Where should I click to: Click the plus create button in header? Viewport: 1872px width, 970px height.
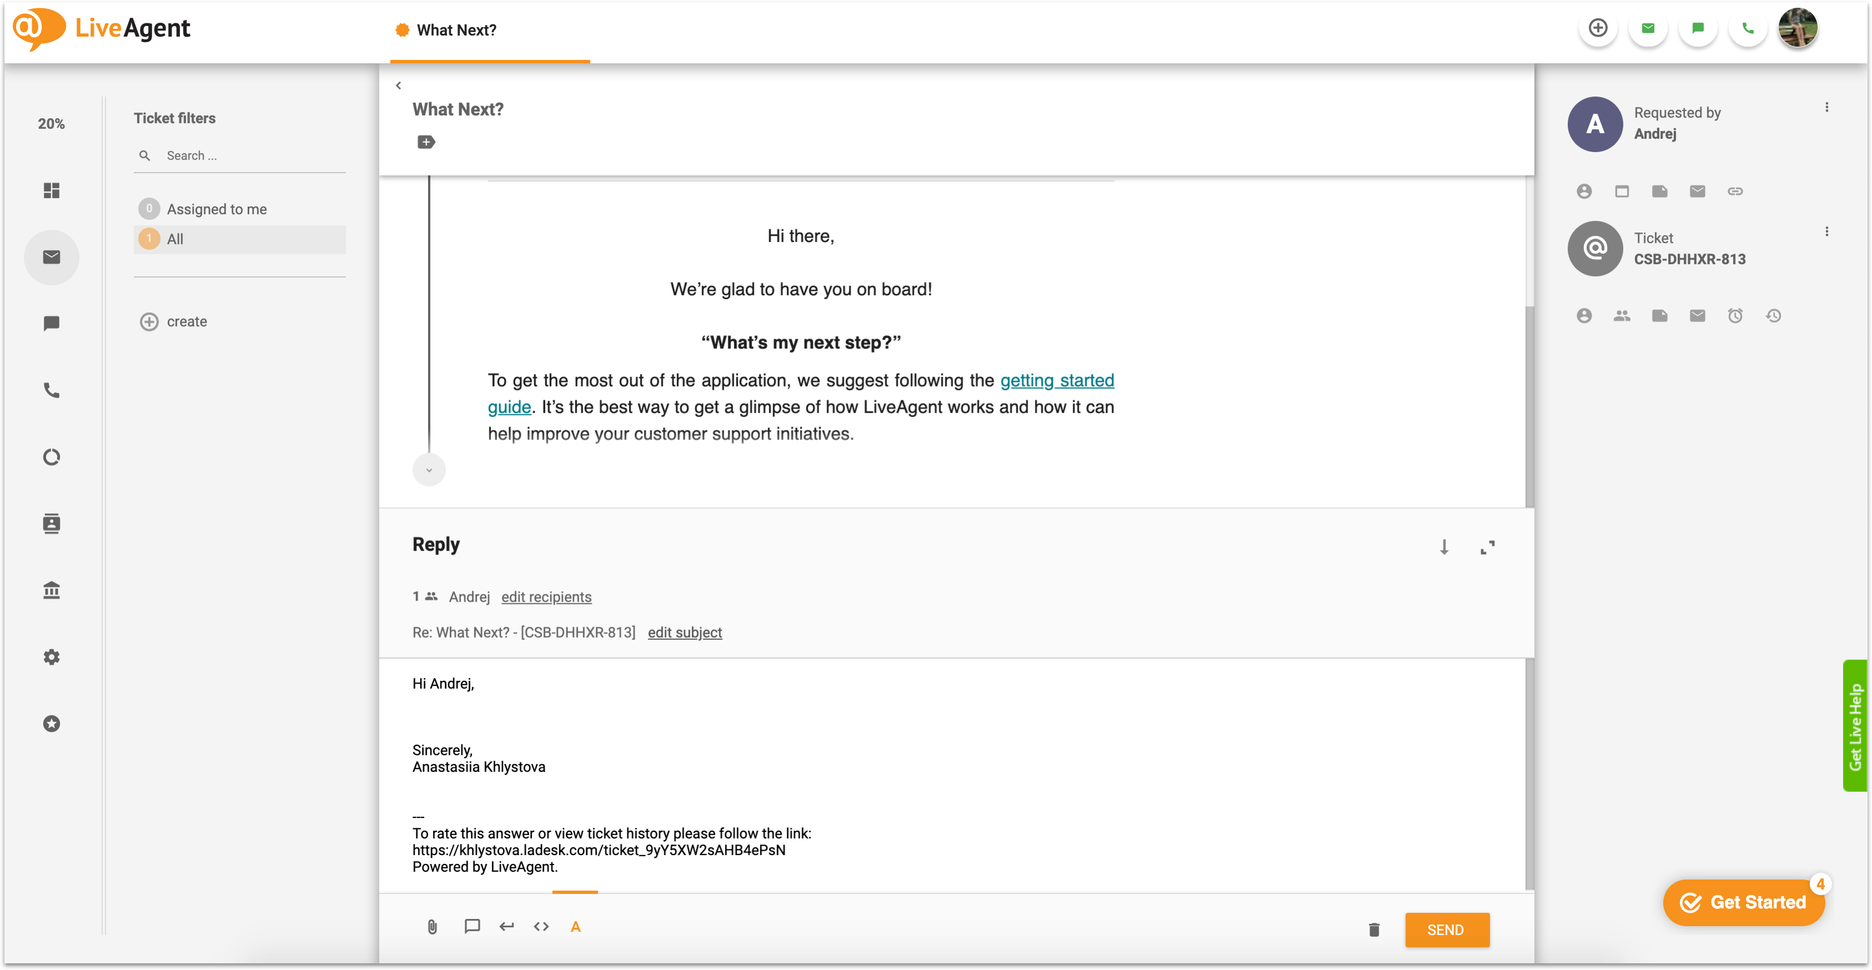pos(1598,28)
